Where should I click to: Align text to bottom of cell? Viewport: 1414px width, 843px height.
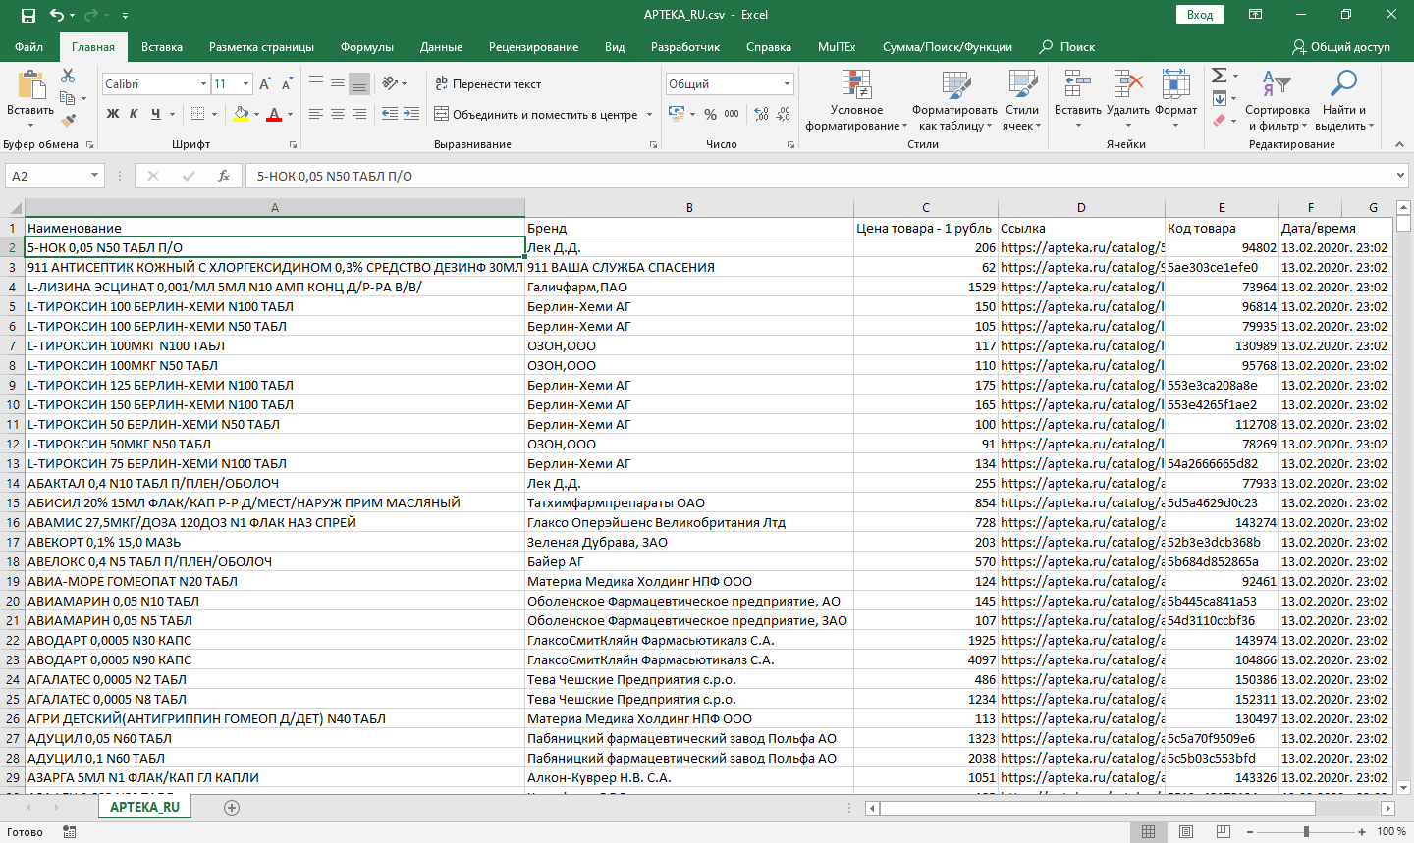pyautogui.click(x=359, y=83)
